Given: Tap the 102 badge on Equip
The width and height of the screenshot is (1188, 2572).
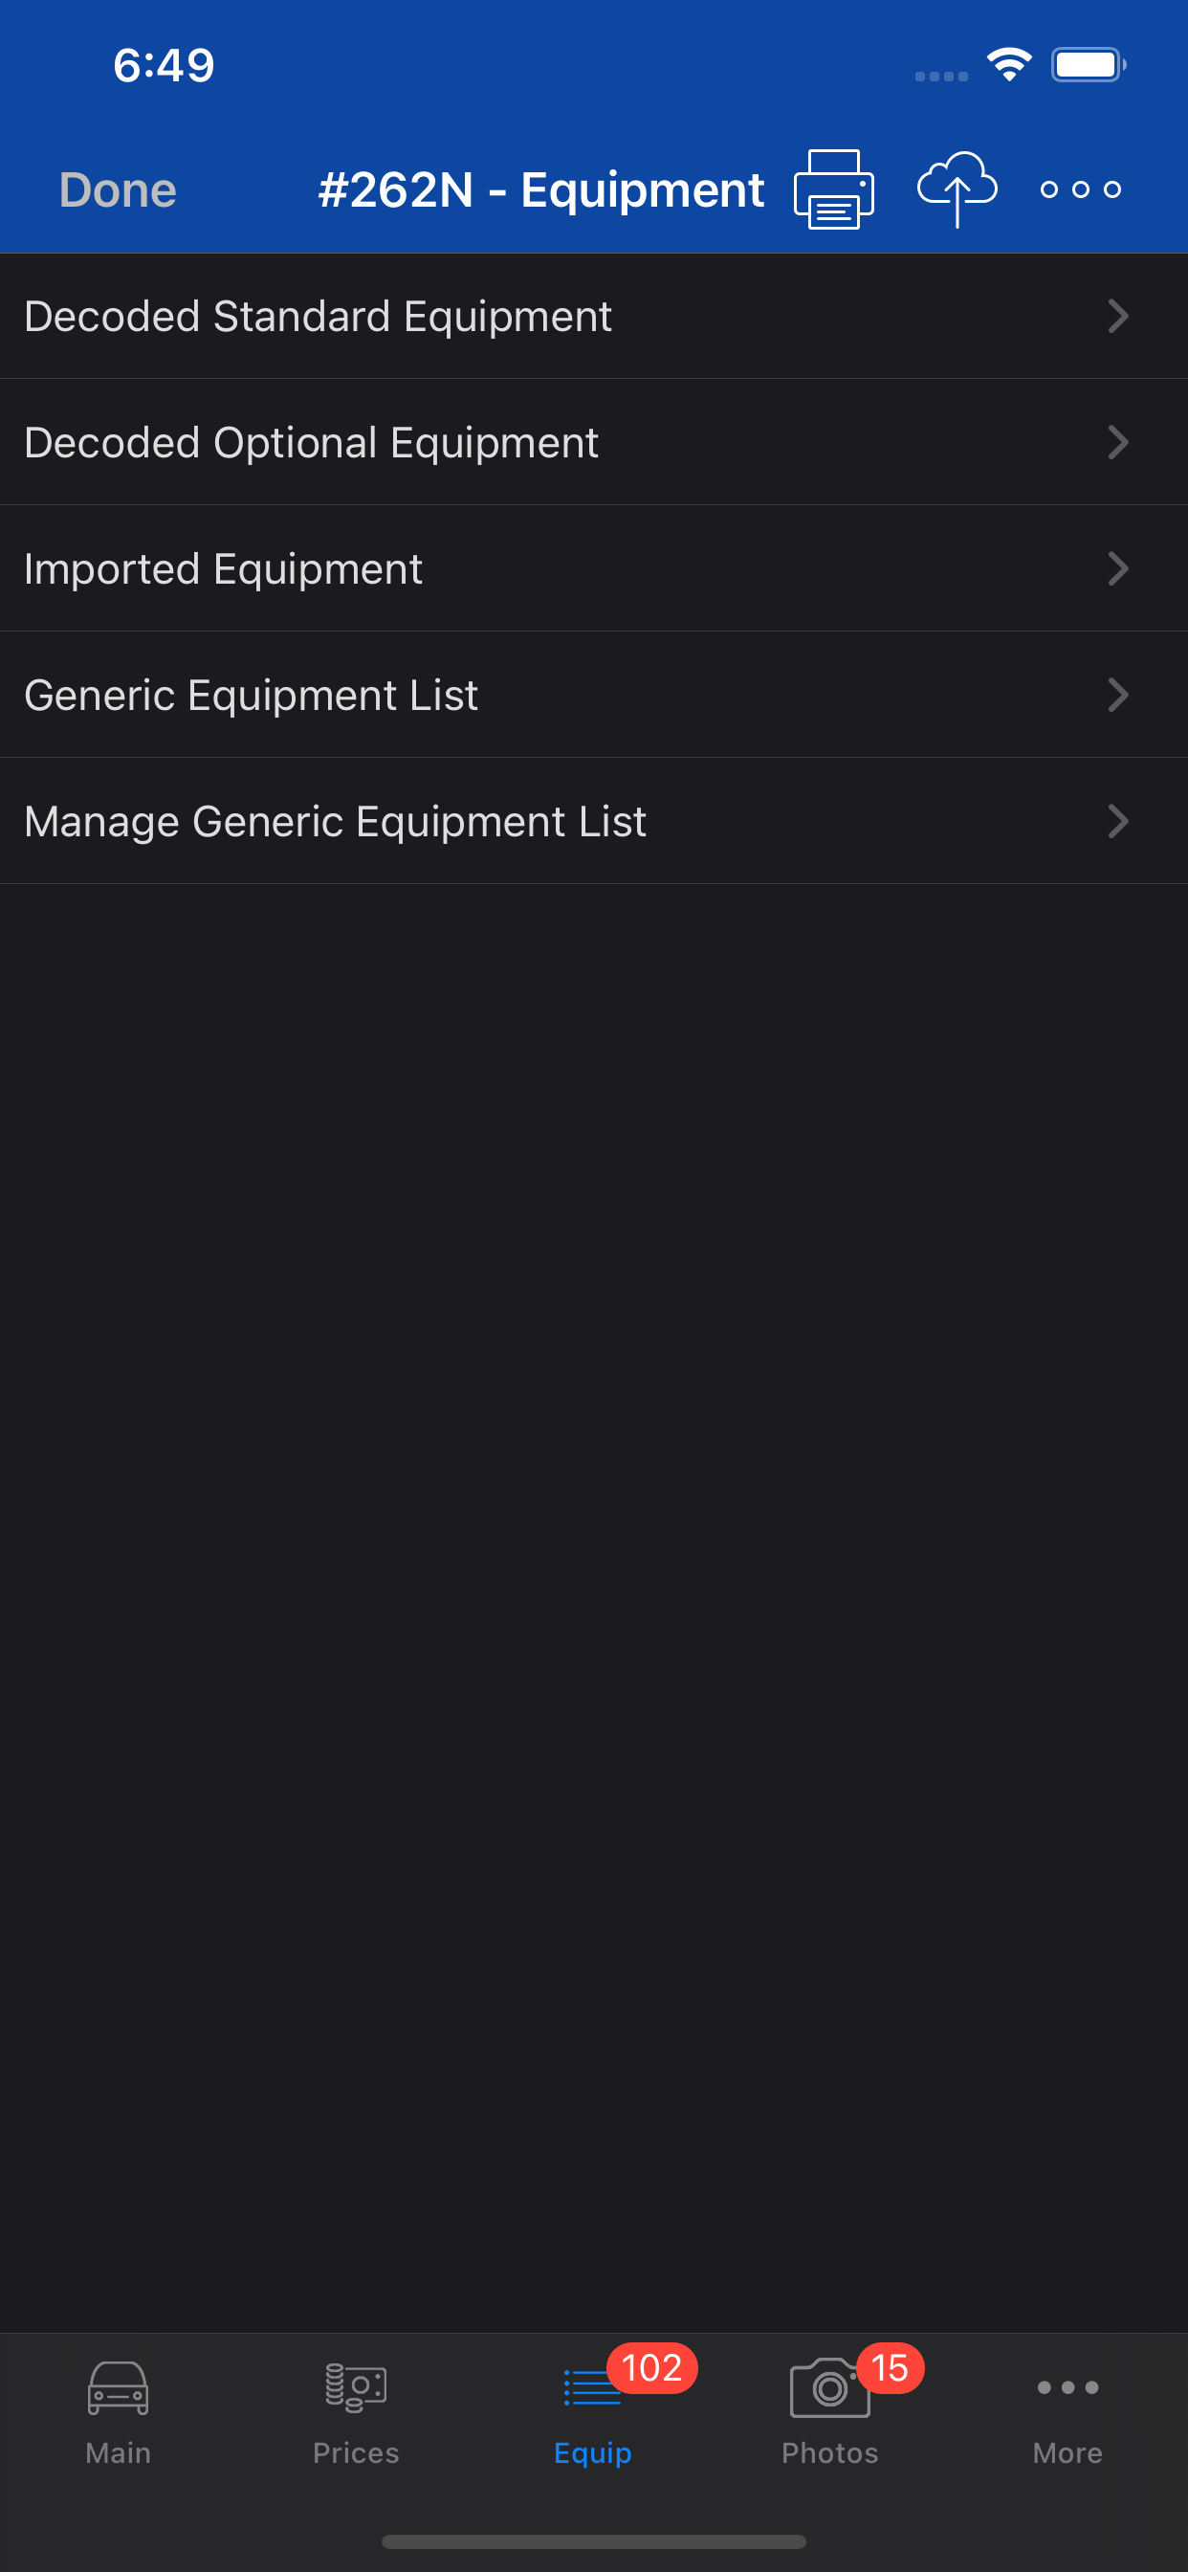Looking at the screenshot, I should pos(652,2367).
